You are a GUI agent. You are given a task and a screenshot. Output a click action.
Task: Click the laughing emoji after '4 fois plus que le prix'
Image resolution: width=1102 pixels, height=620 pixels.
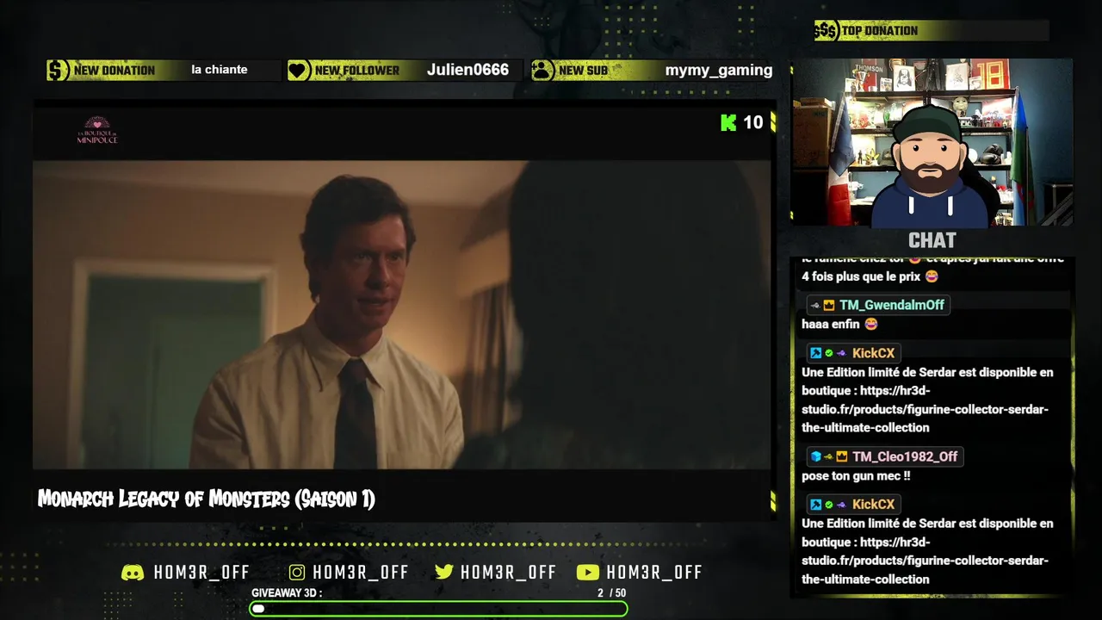pos(932,277)
